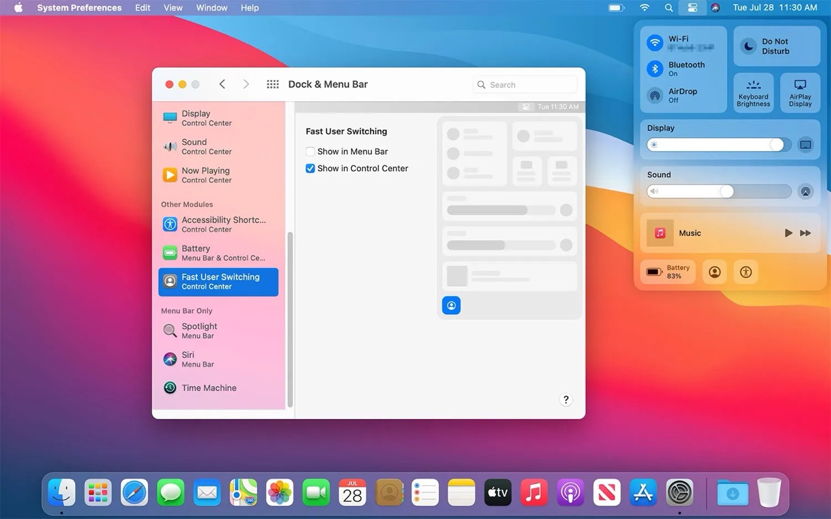Select Spotlight in the sidebar

point(218,331)
